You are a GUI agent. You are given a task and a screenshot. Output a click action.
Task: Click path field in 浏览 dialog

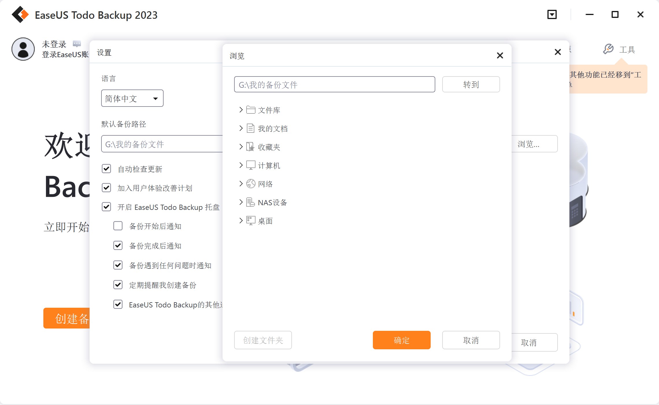(x=335, y=84)
